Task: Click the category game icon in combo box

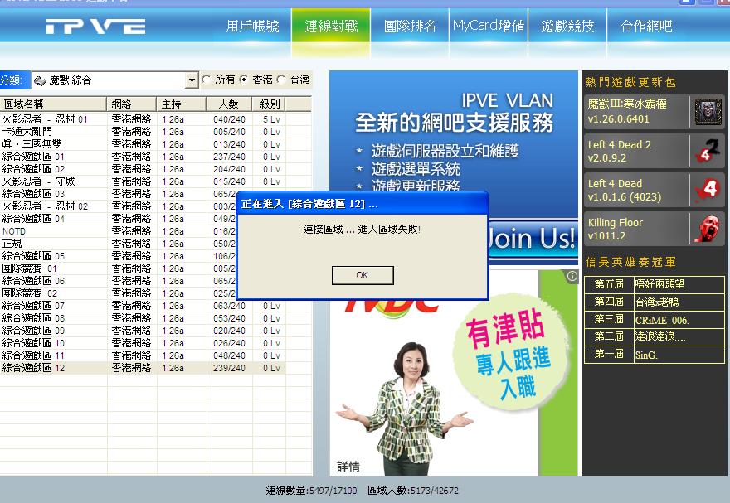Action: coord(40,80)
